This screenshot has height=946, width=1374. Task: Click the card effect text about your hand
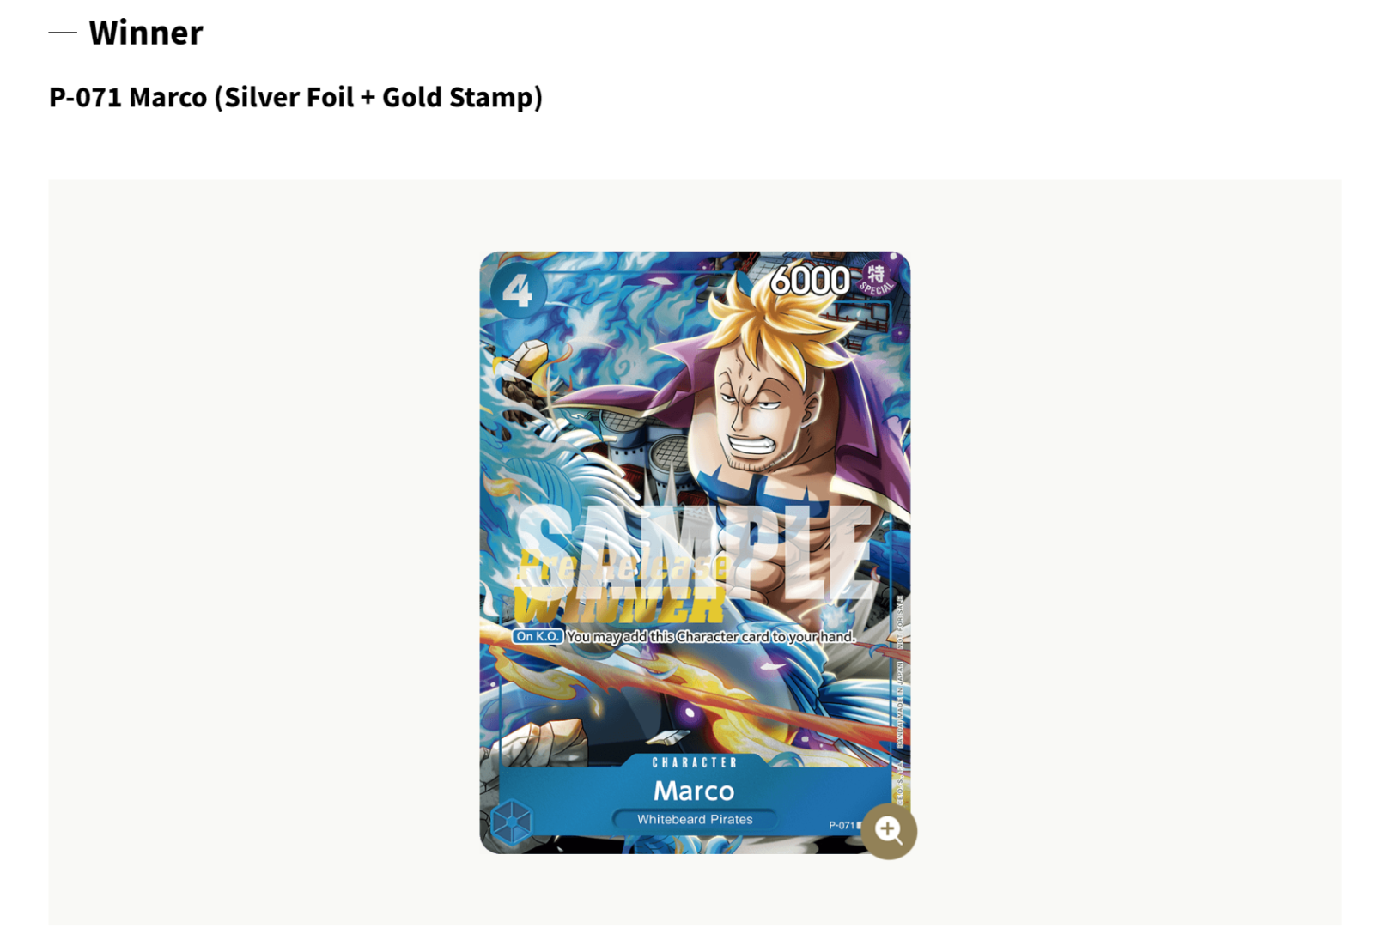pyautogui.click(x=710, y=636)
